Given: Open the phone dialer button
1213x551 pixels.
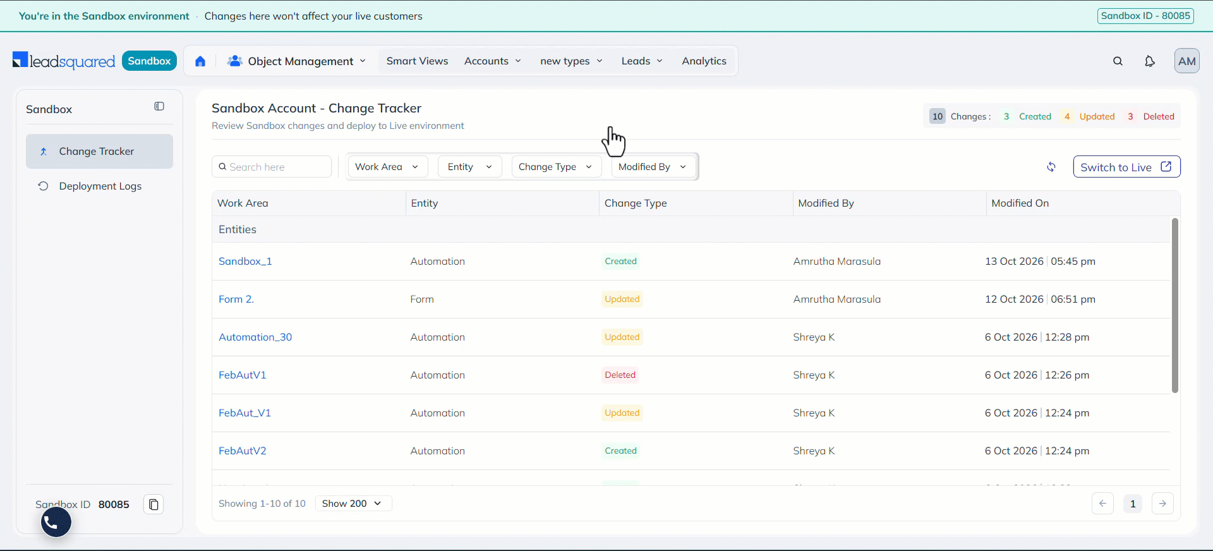Looking at the screenshot, I should [56, 523].
